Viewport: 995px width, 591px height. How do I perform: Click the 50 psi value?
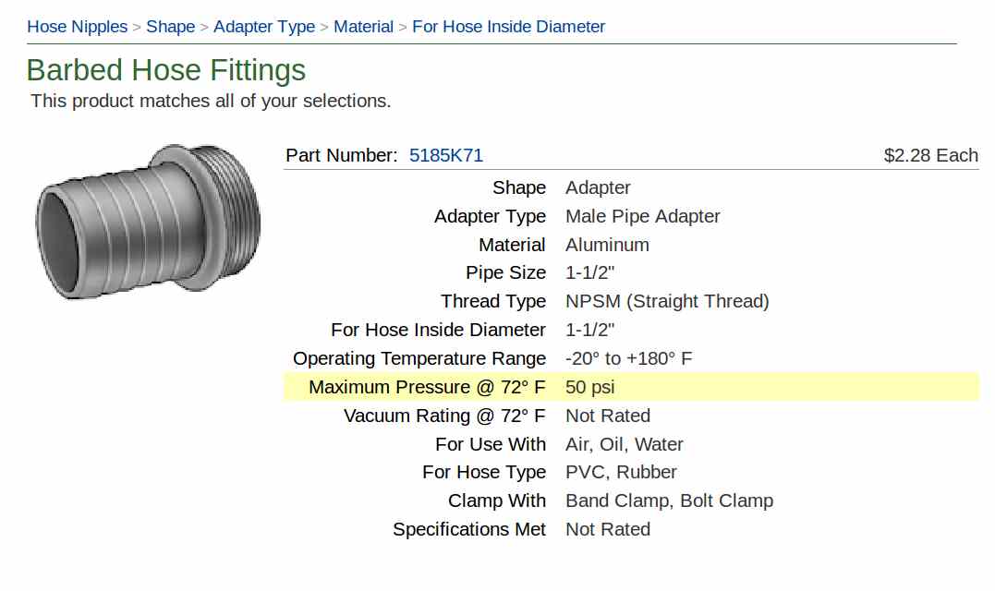(x=590, y=388)
